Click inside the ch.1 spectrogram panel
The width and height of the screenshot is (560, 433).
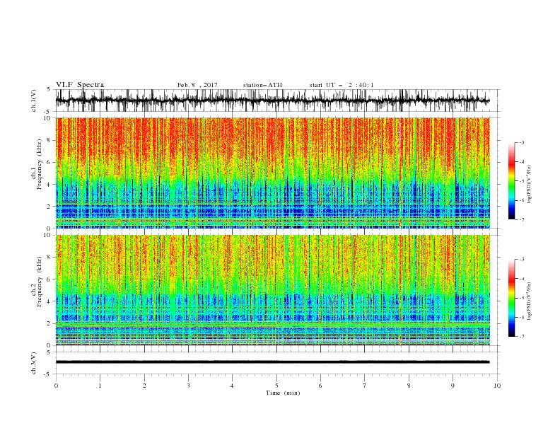[x=273, y=173]
